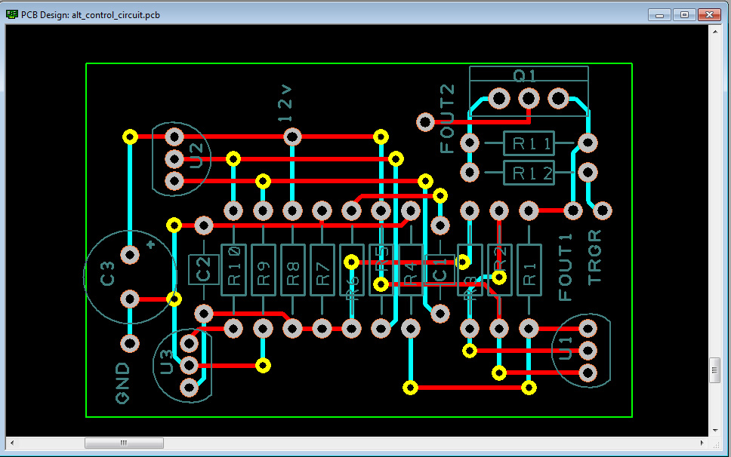Viewport: 731px width, 457px height.
Task: Select the R8 resistor body
Action: pyautogui.click(x=293, y=269)
